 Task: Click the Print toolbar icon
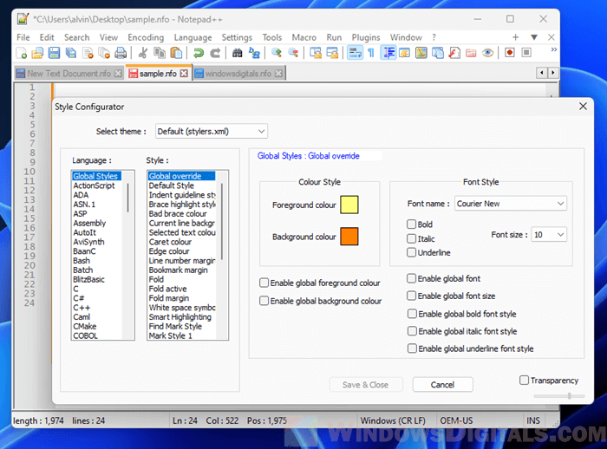tap(121, 53)
